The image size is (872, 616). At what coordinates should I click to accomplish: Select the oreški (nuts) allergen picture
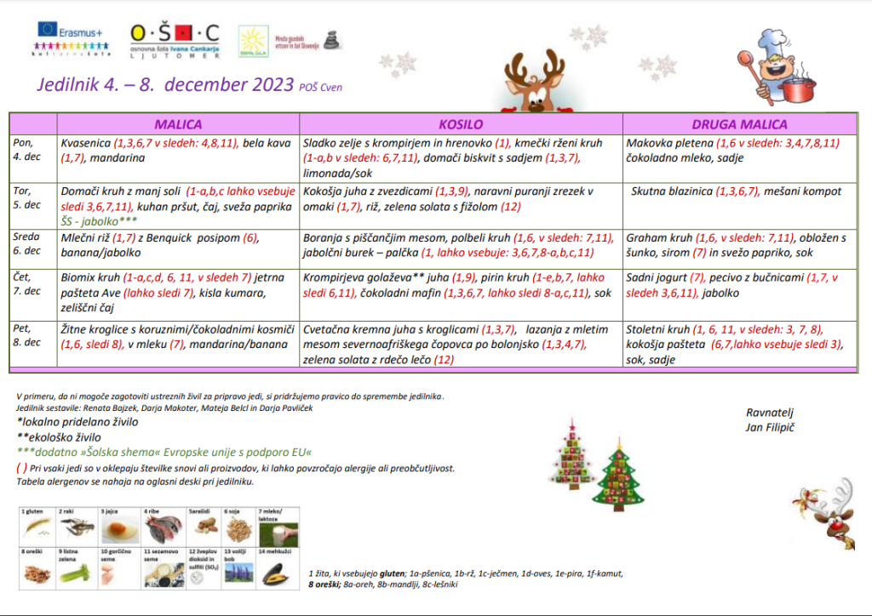pyautogui.click(x=37, y=568)
